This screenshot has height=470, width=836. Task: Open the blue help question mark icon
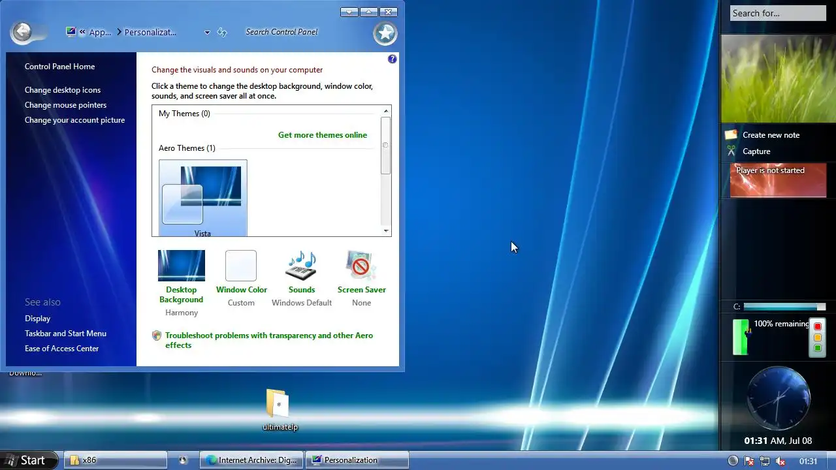point(392,59)
